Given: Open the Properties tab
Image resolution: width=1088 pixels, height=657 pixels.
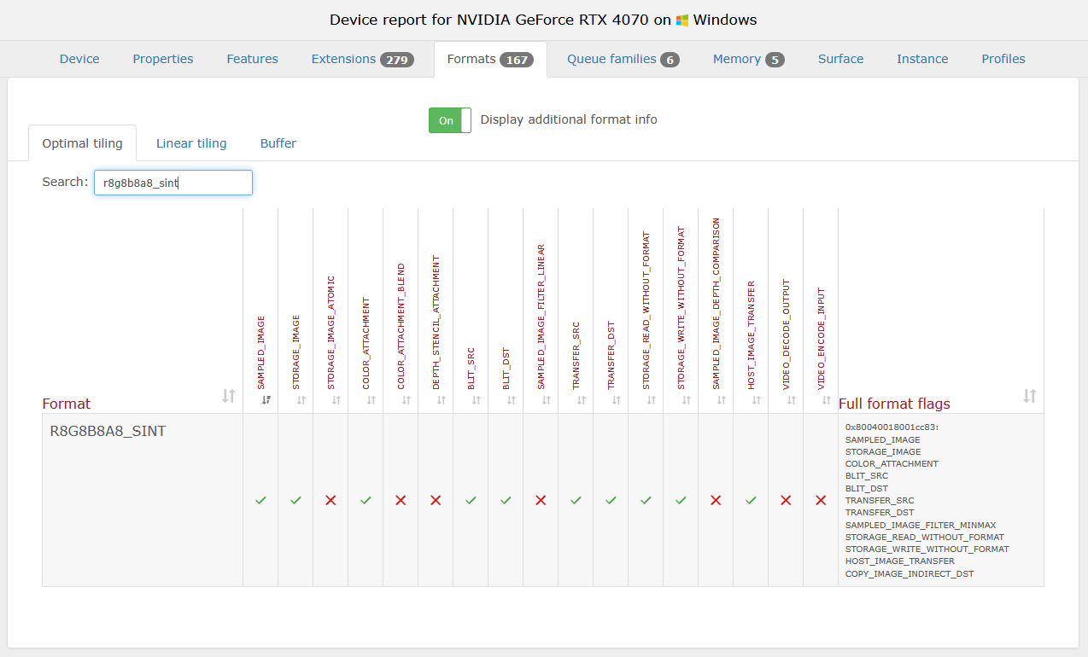Looking at the screenshot, I should click(x=163, y=59).
